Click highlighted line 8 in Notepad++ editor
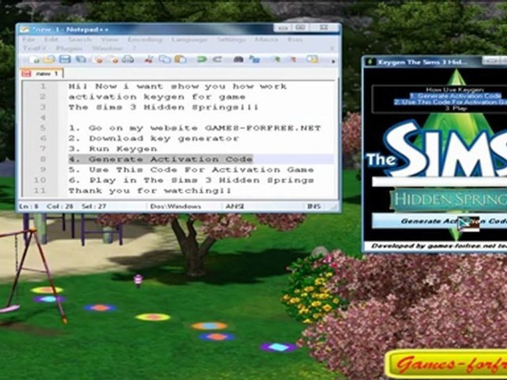Image resolution: width=507 pixels, height=380 pixels. click(161, 159)
